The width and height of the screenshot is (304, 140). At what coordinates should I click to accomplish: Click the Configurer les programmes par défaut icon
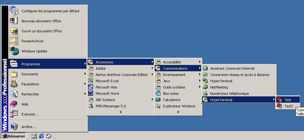[14, 11]
